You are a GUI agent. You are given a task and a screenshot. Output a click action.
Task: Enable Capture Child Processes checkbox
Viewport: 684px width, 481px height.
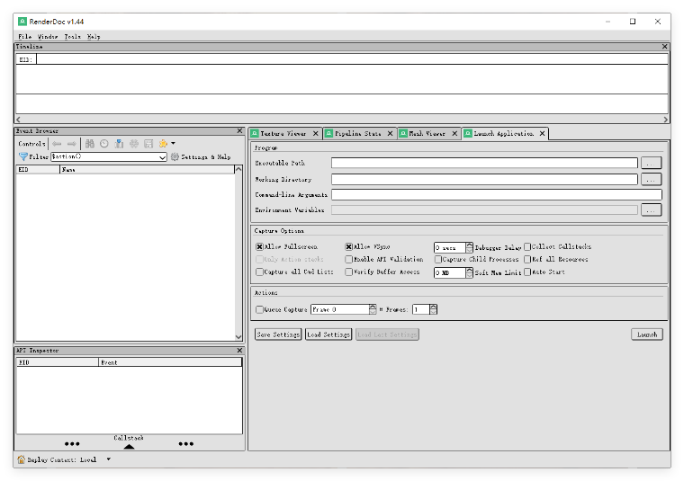pyautogui.click(x=438, y=259)
